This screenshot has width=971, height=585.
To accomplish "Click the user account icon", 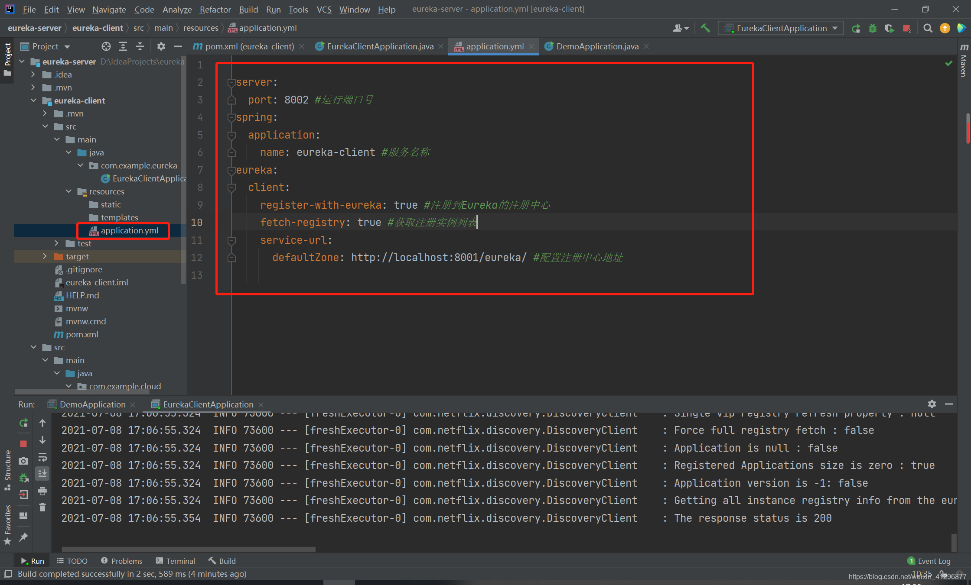I will pyautogui.click(x=680, y=28).
